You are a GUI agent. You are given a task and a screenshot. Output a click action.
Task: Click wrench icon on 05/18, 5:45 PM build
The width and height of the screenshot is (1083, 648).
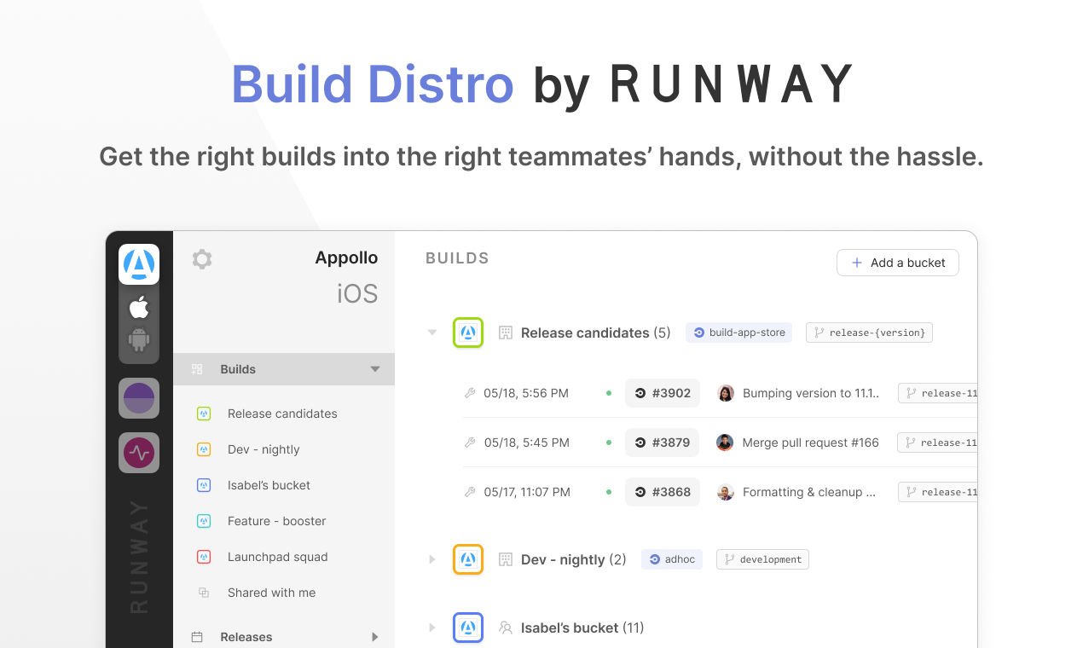click(470, 443)
